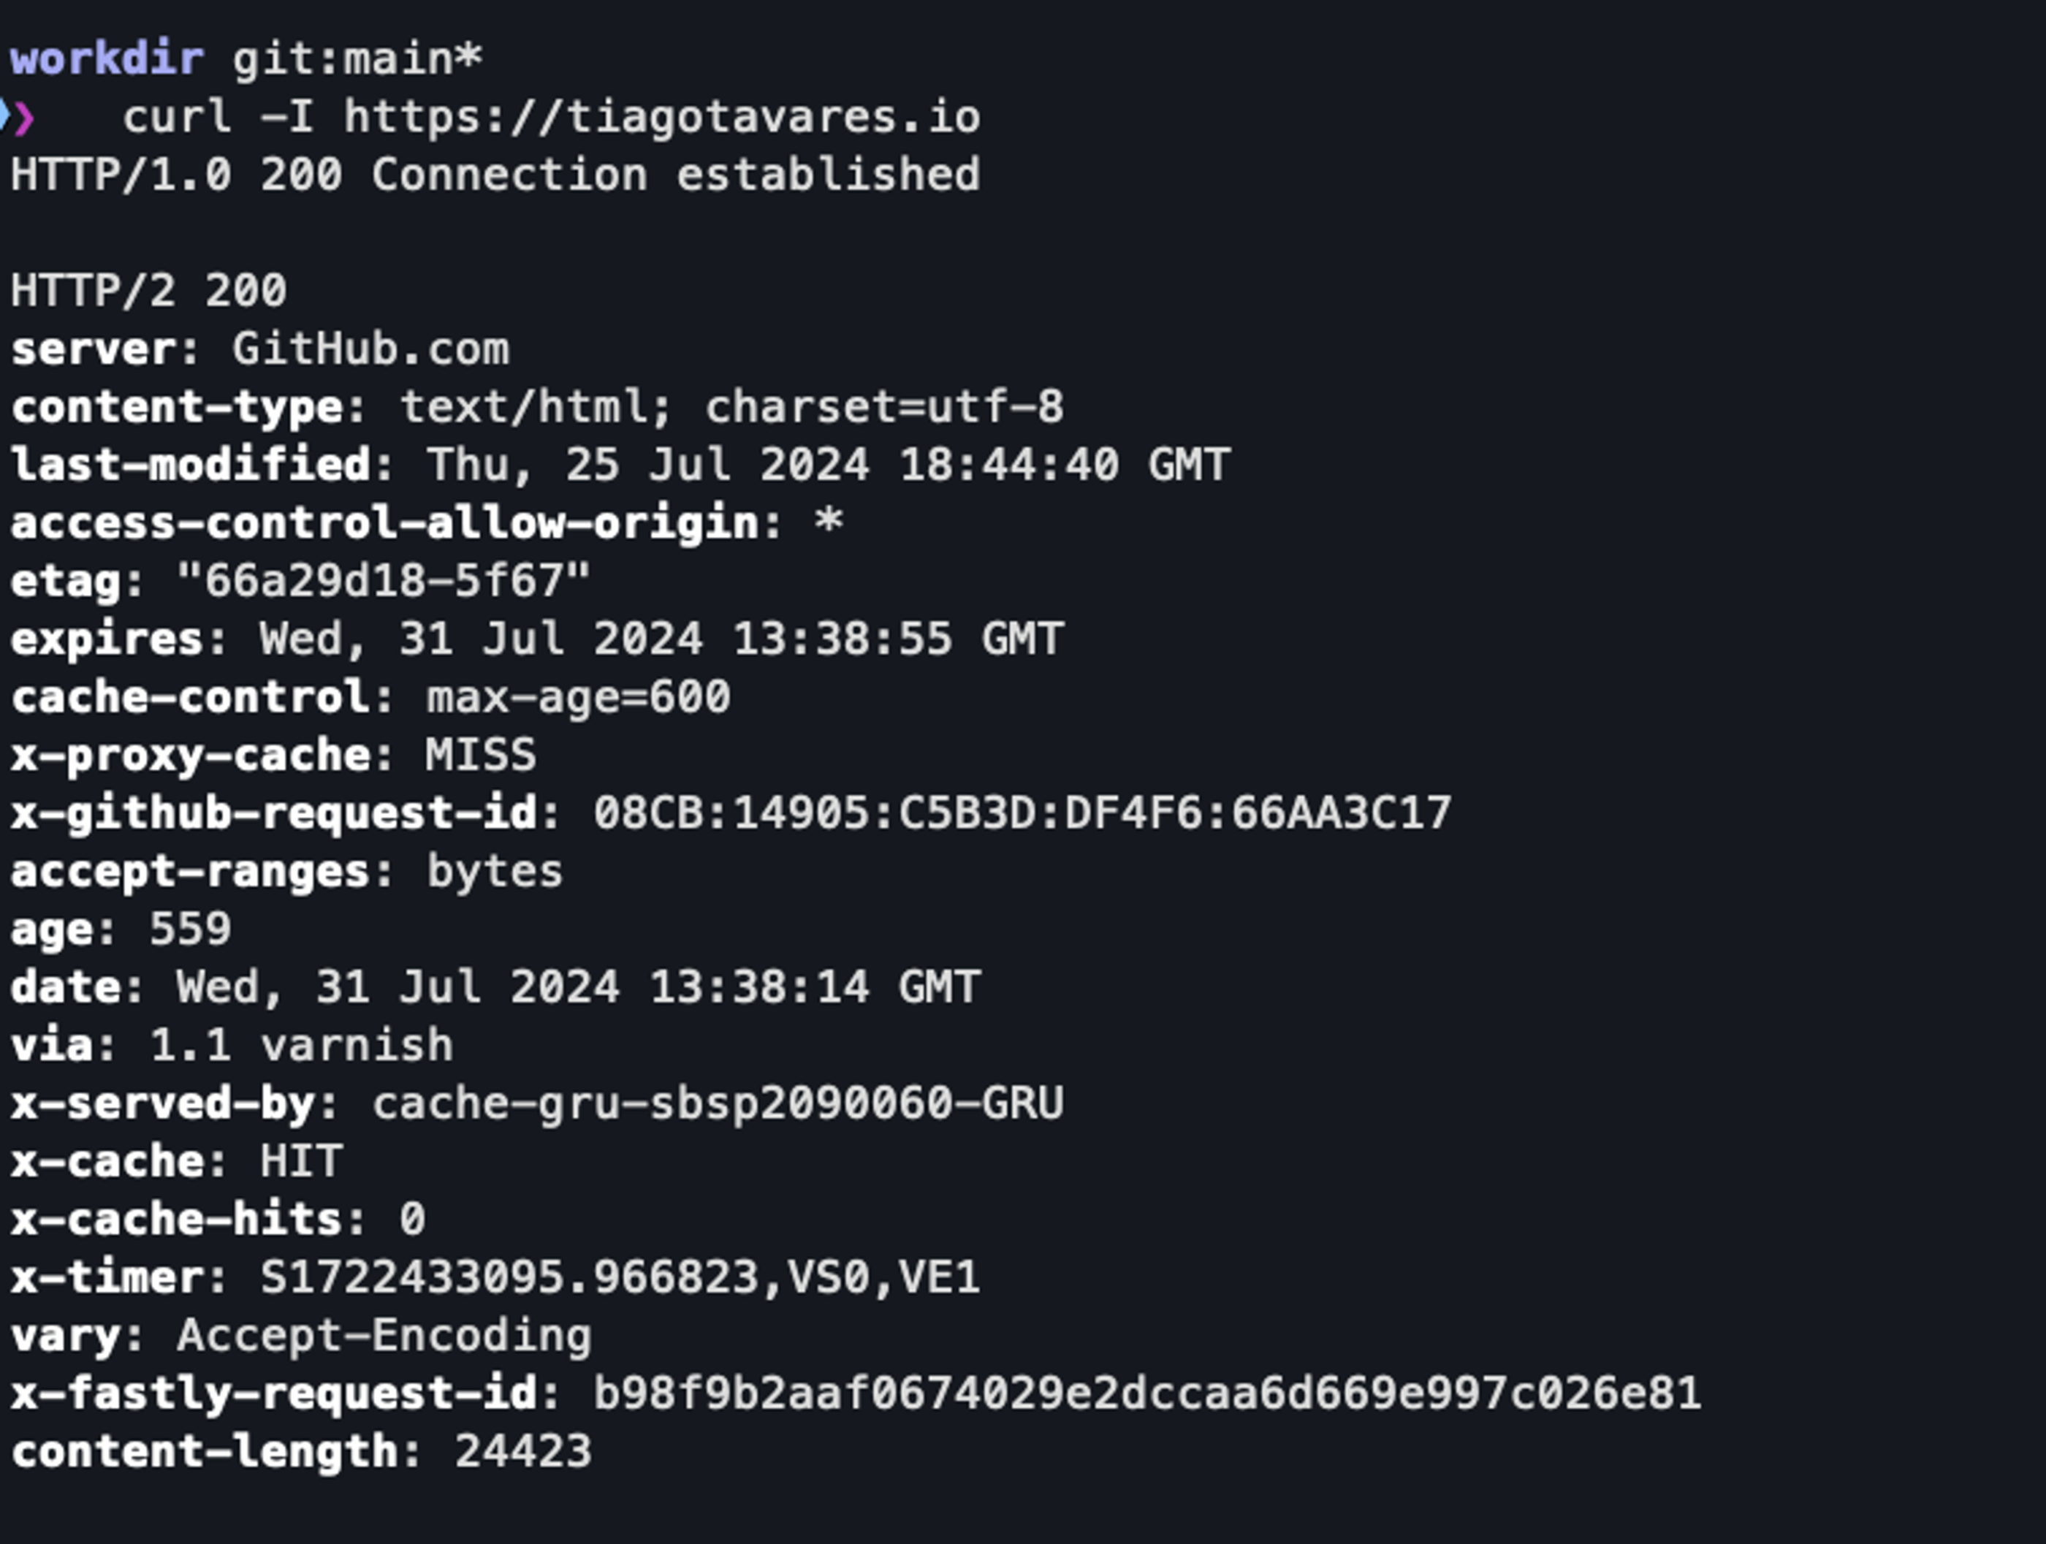
Task: Click the etag value 66a29d18-5f67
Action: point(384,581)
